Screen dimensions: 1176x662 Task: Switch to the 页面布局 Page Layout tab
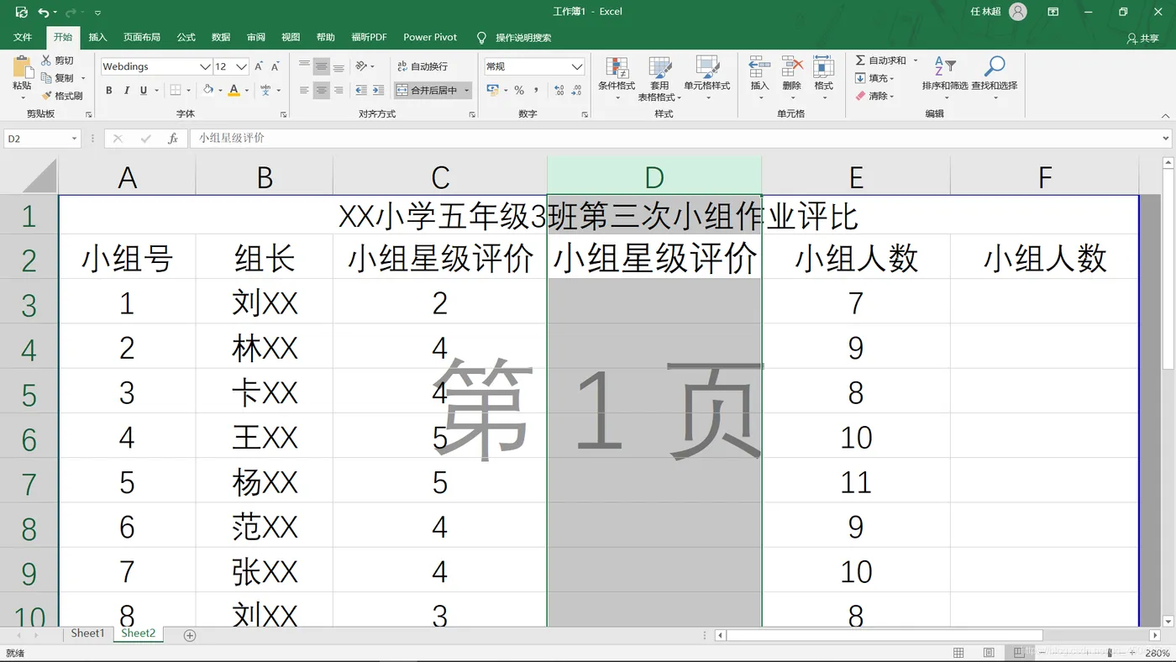142,37
